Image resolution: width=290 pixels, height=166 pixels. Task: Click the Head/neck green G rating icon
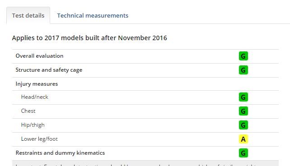(x=243, y=97)
